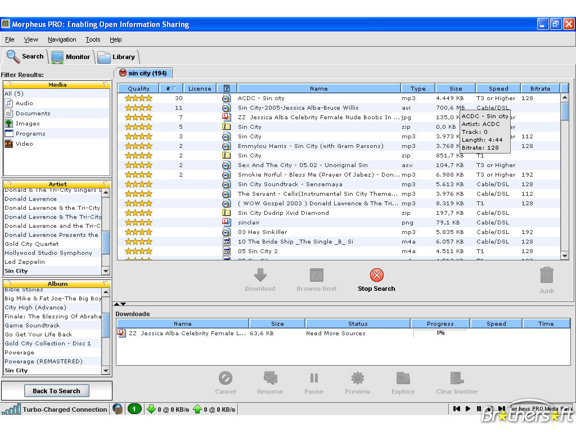Click the Cancel download icon

coord(225,378)
